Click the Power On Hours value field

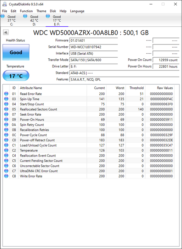point(166,67)
